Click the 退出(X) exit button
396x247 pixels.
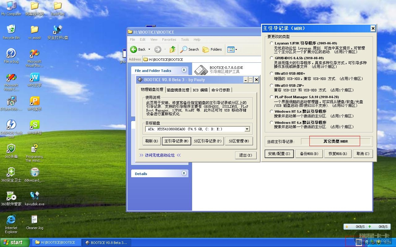coord(246,155)
